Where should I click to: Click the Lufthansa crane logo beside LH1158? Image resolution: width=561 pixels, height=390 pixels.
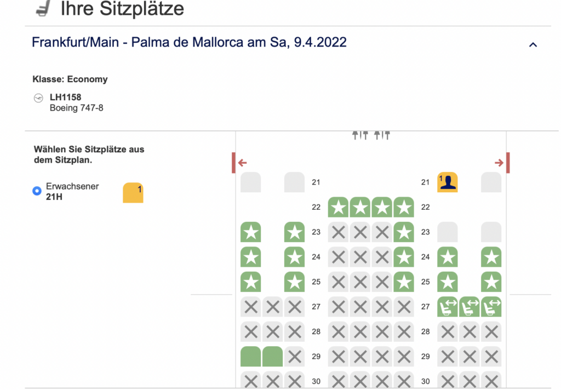coord(38,98)
